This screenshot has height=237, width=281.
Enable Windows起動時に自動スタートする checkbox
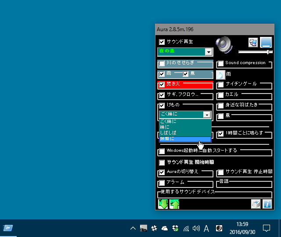click(162, 151)
